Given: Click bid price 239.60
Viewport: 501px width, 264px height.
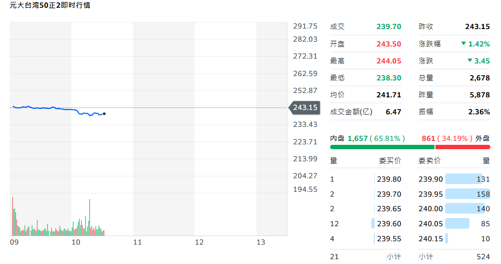Looking at the screenshot, I should (389, 223).
